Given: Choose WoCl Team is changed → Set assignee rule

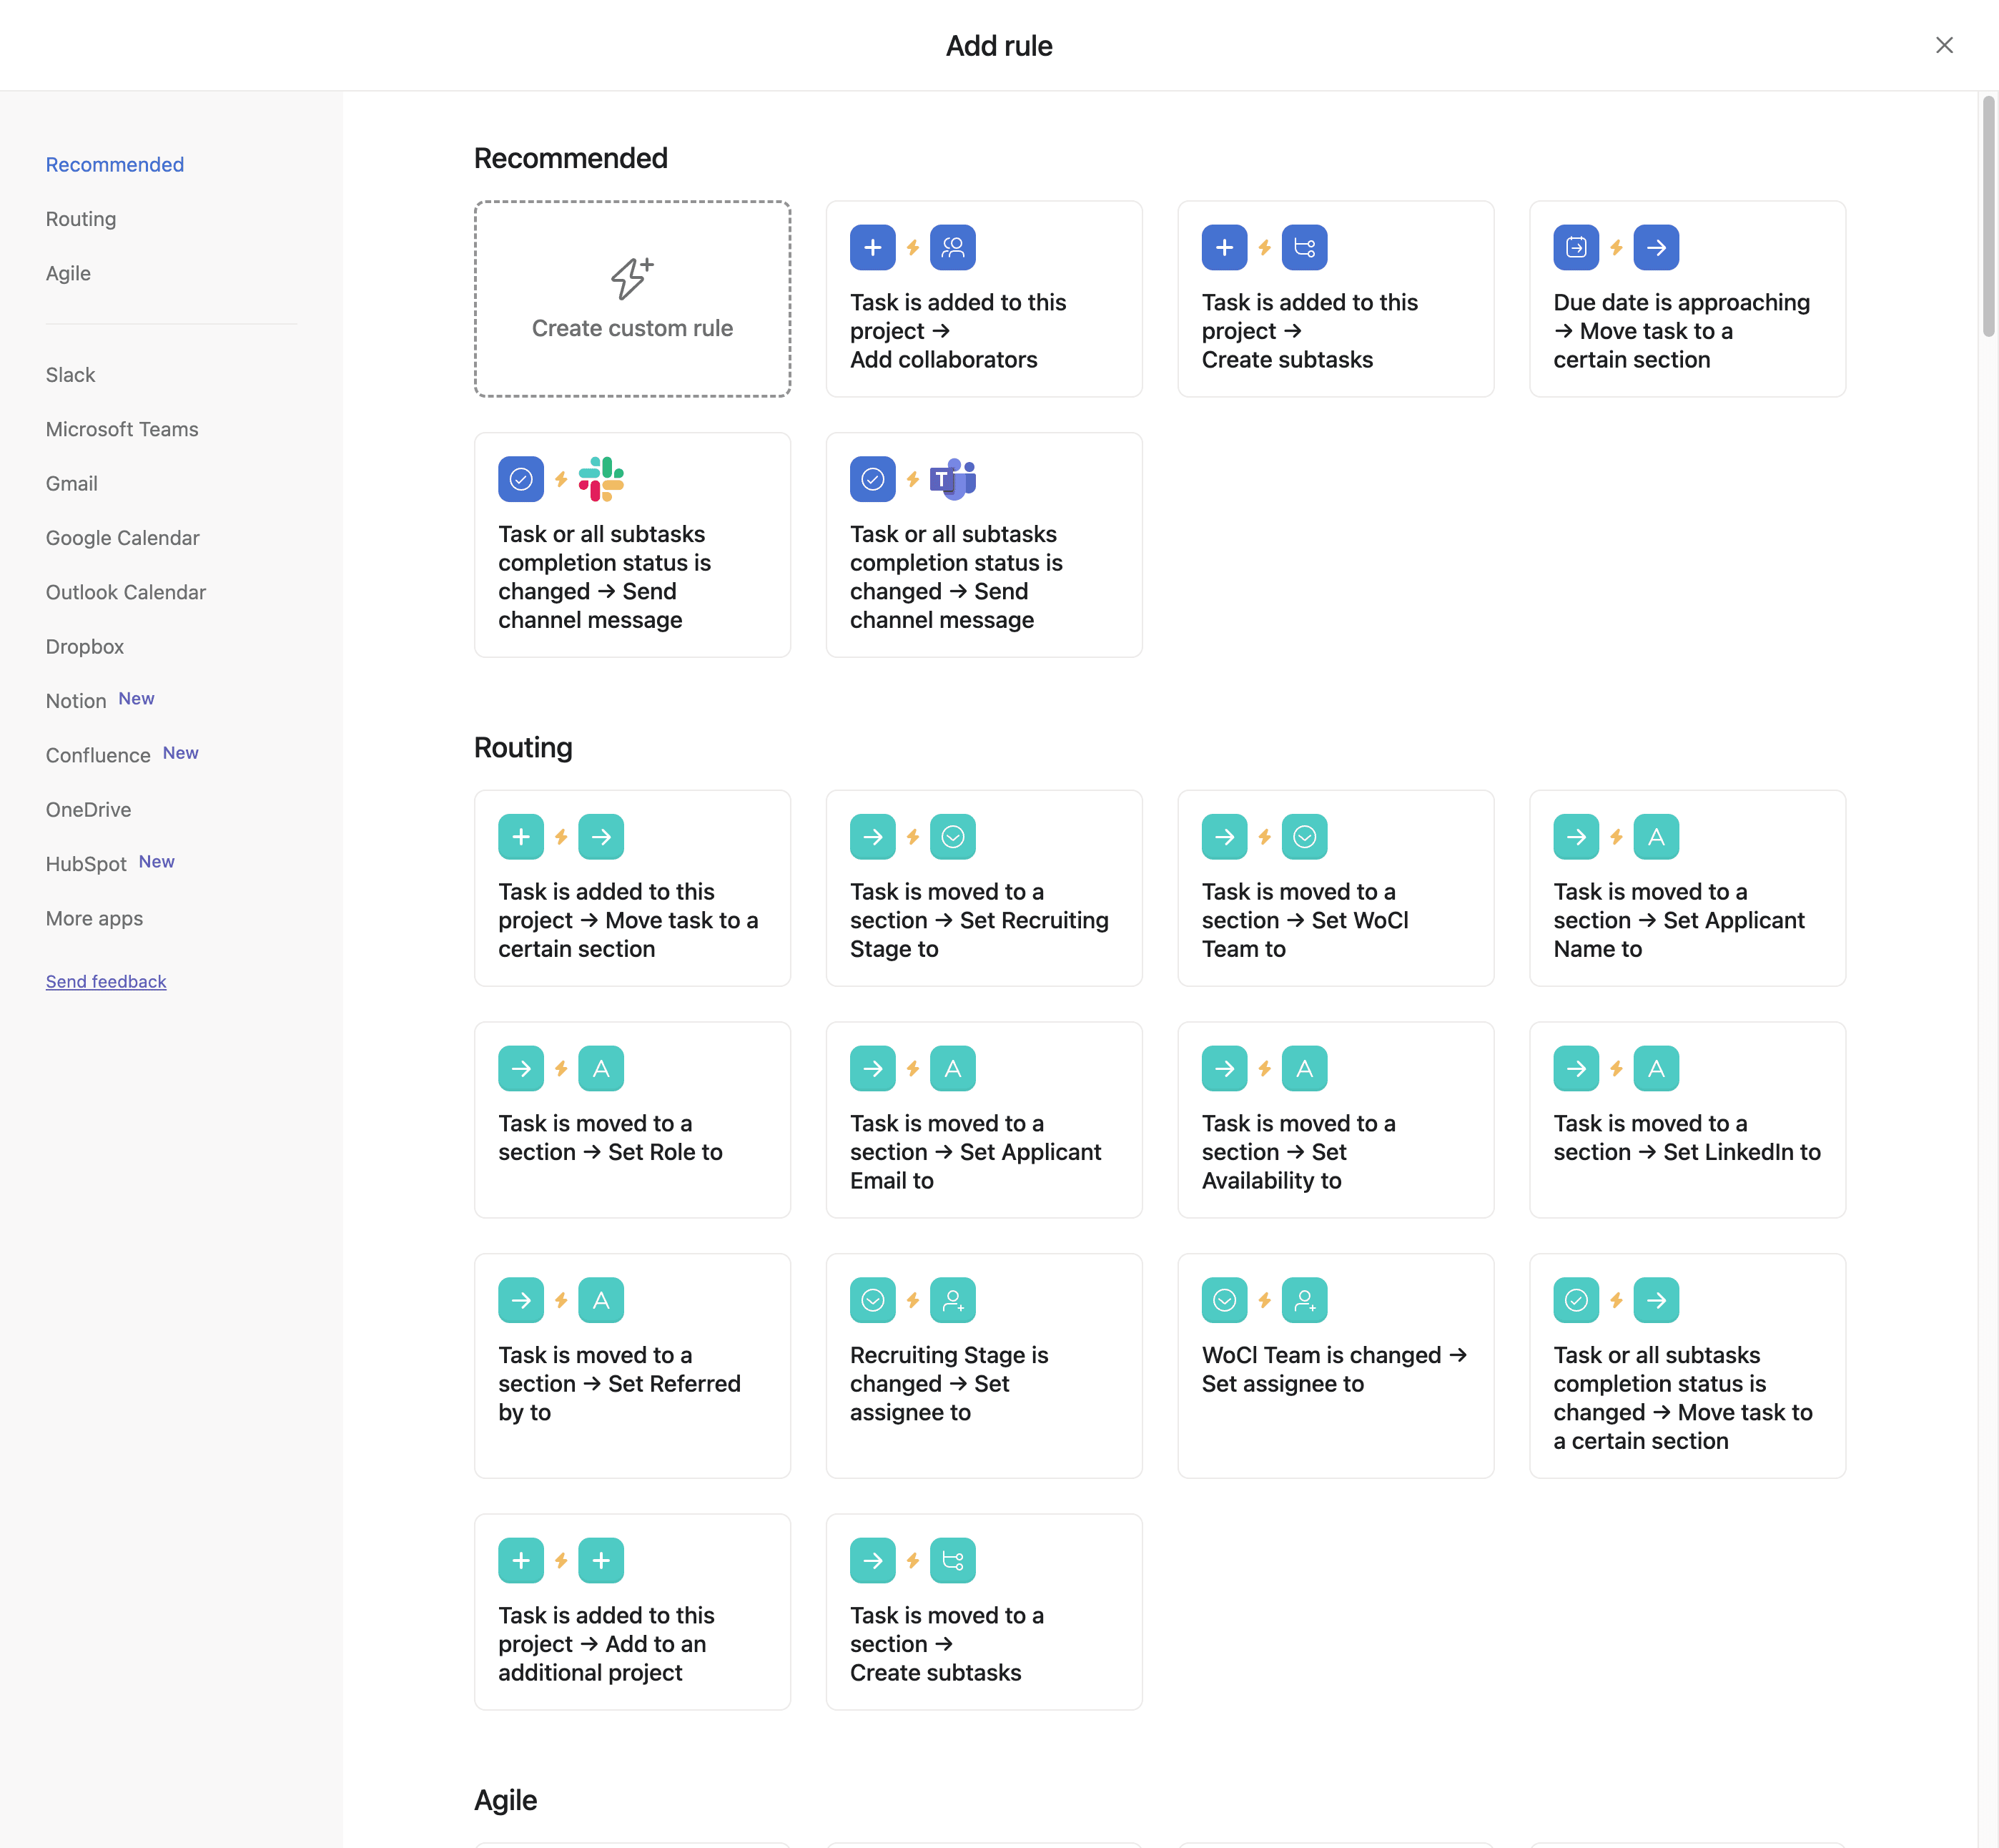Looking at the screenshot, I should (1336, 1366).
